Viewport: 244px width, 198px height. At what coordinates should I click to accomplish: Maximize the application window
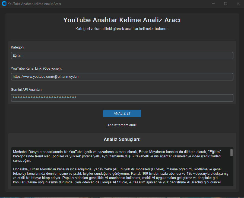click(226, 4)
